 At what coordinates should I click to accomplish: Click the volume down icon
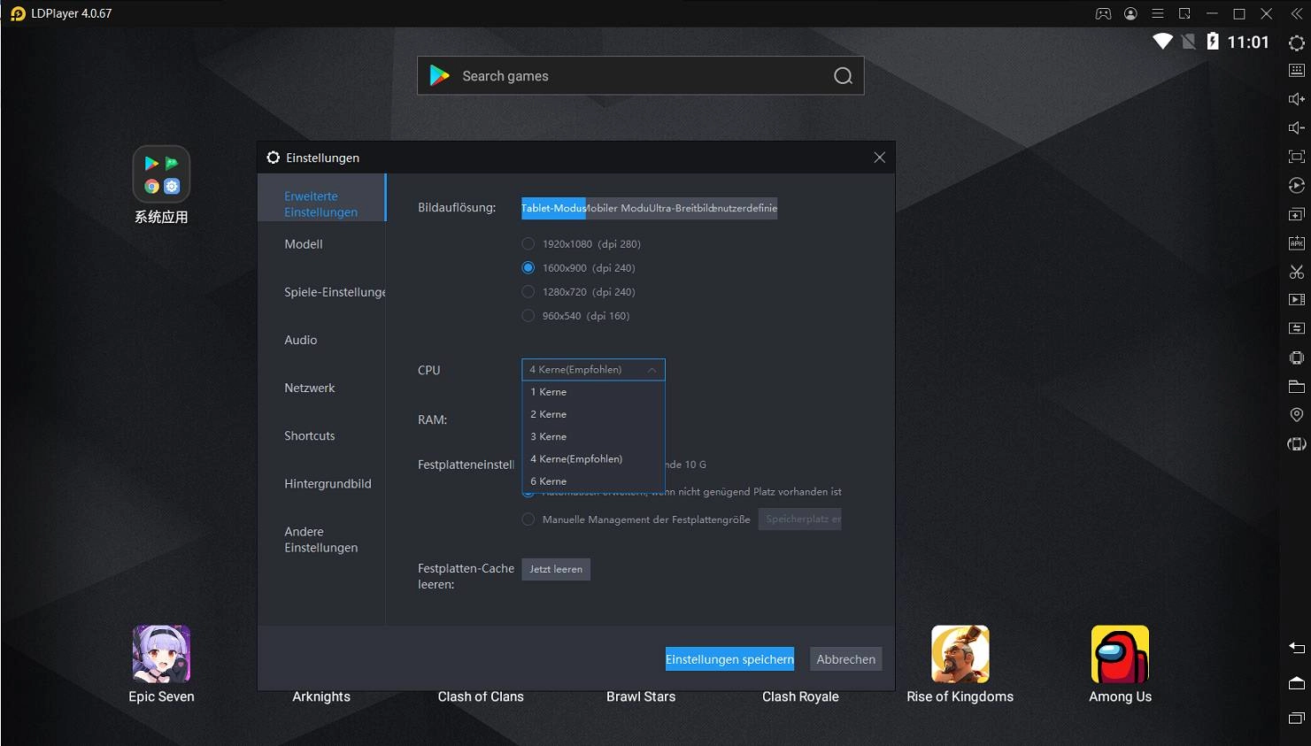click(x=1297, y=127)
